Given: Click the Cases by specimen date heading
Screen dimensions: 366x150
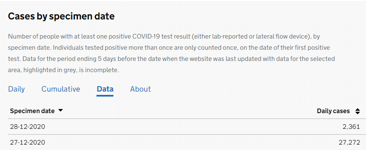Looking at the screenshot, I should (x=61, y=16).
